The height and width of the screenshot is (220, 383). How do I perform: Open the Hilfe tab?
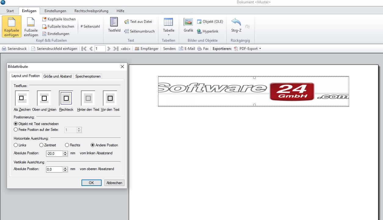tap(120, 11)
